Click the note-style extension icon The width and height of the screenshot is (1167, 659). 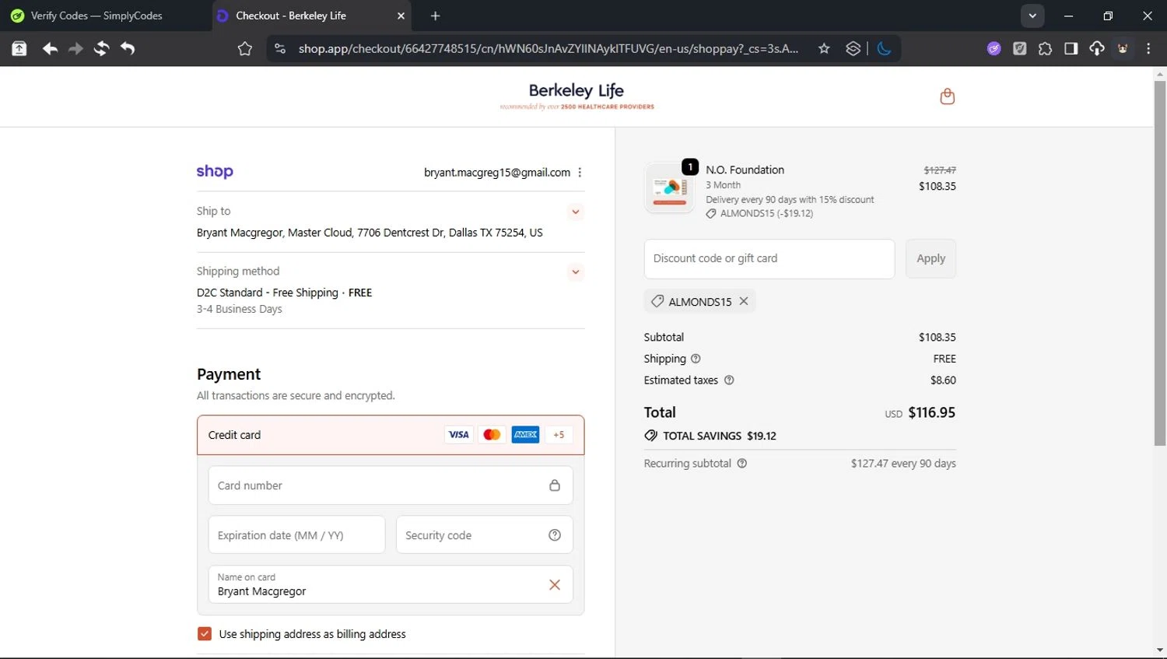(x=1019, y=49)
